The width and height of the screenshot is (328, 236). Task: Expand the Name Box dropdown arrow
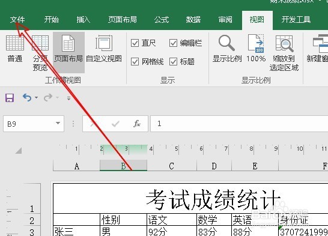click(58, 123)
